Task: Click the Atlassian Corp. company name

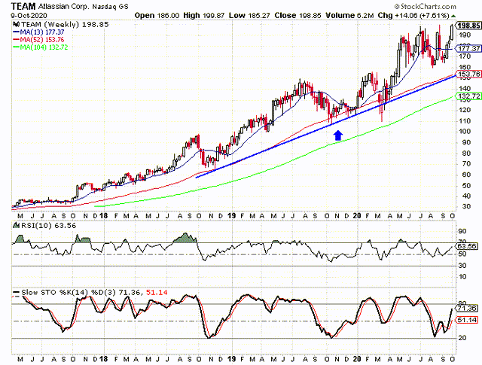Action: click(x=64, y=7)
